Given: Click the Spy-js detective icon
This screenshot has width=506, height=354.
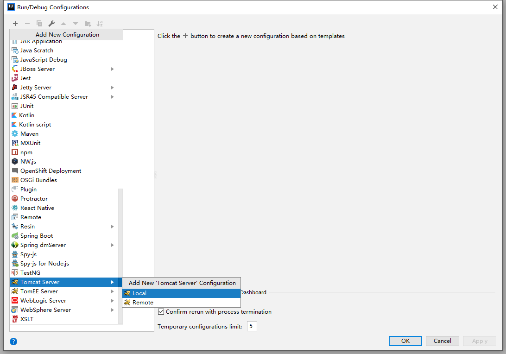Looking at the screenshot, I should [15, 254].
